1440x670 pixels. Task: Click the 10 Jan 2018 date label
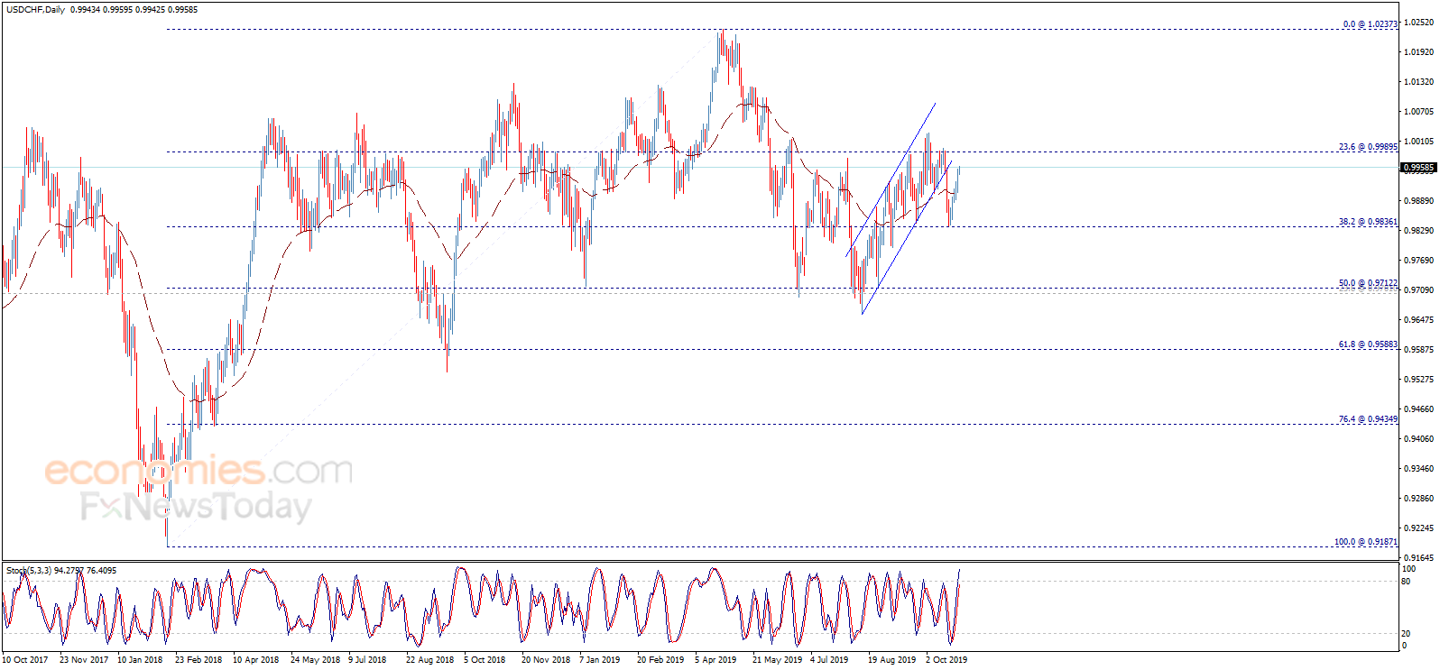point(140,660)
